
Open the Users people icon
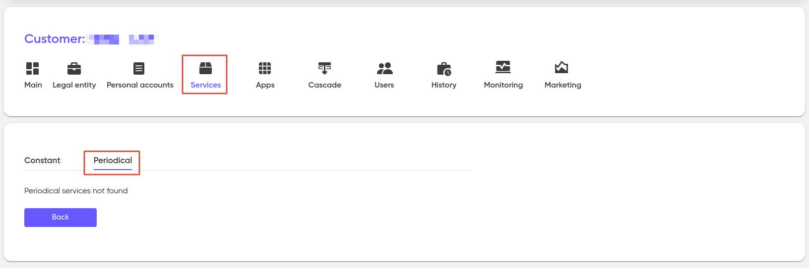pos(384,68)
